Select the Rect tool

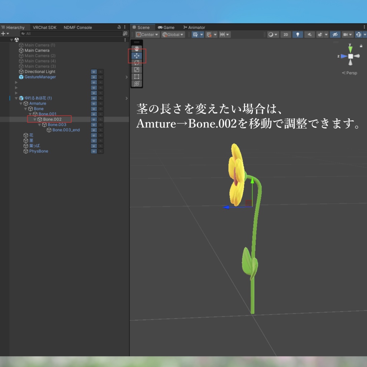[137, 77]
